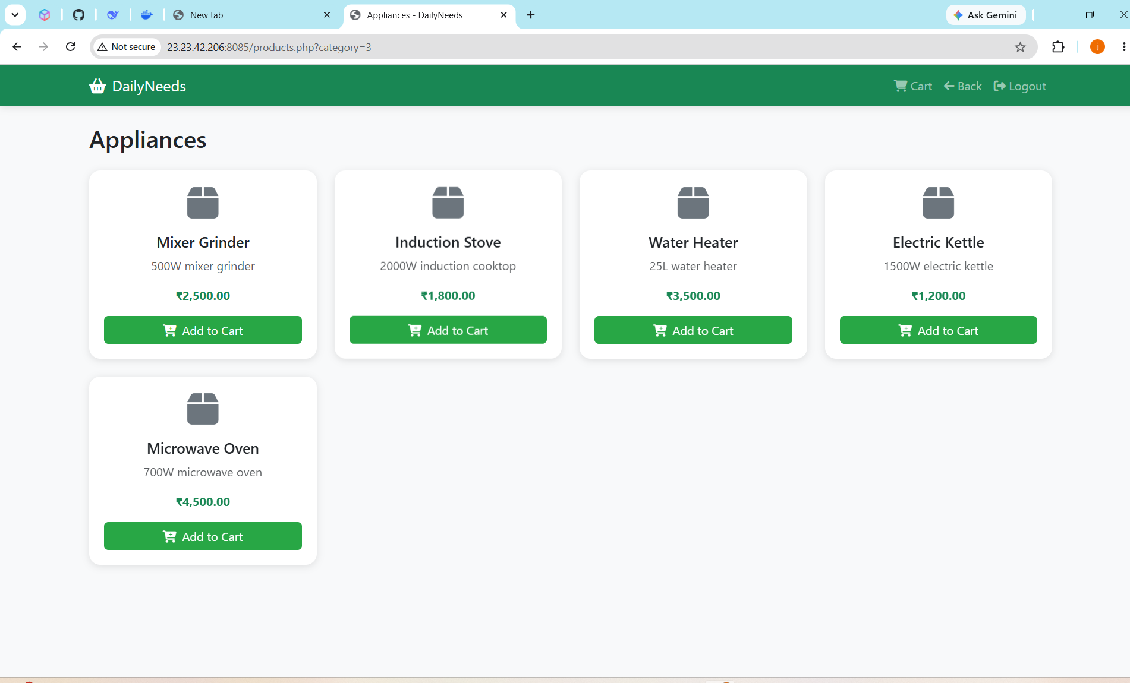1130x683 pixels.
Task: Click the Mixer Grinder box icon
Action: [203, 203]
